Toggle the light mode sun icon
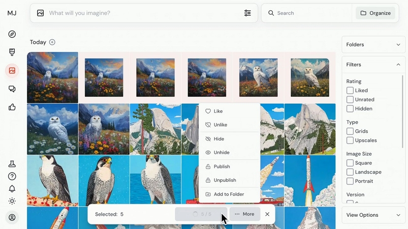408x229 pixels. coord(12,201)
